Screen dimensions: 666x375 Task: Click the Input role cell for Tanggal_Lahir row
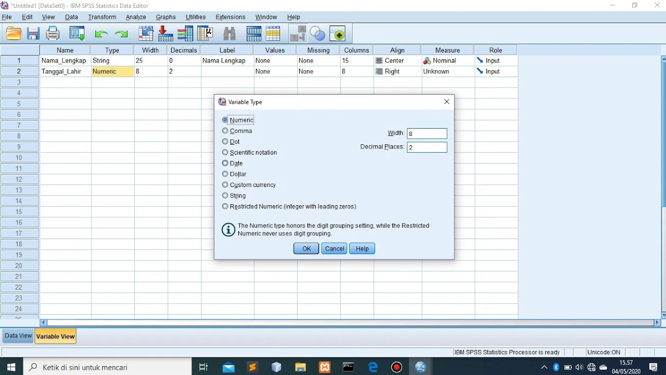click(496, 71)
